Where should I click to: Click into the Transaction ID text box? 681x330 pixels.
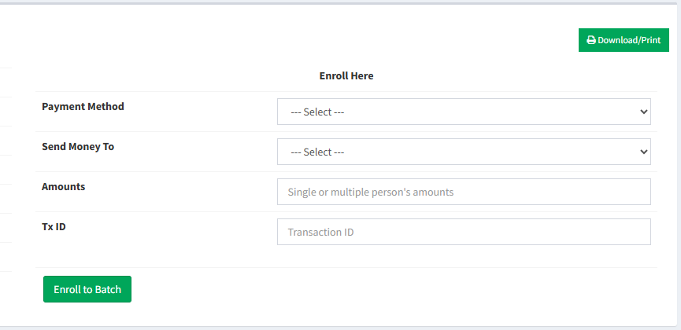[463, 232]
